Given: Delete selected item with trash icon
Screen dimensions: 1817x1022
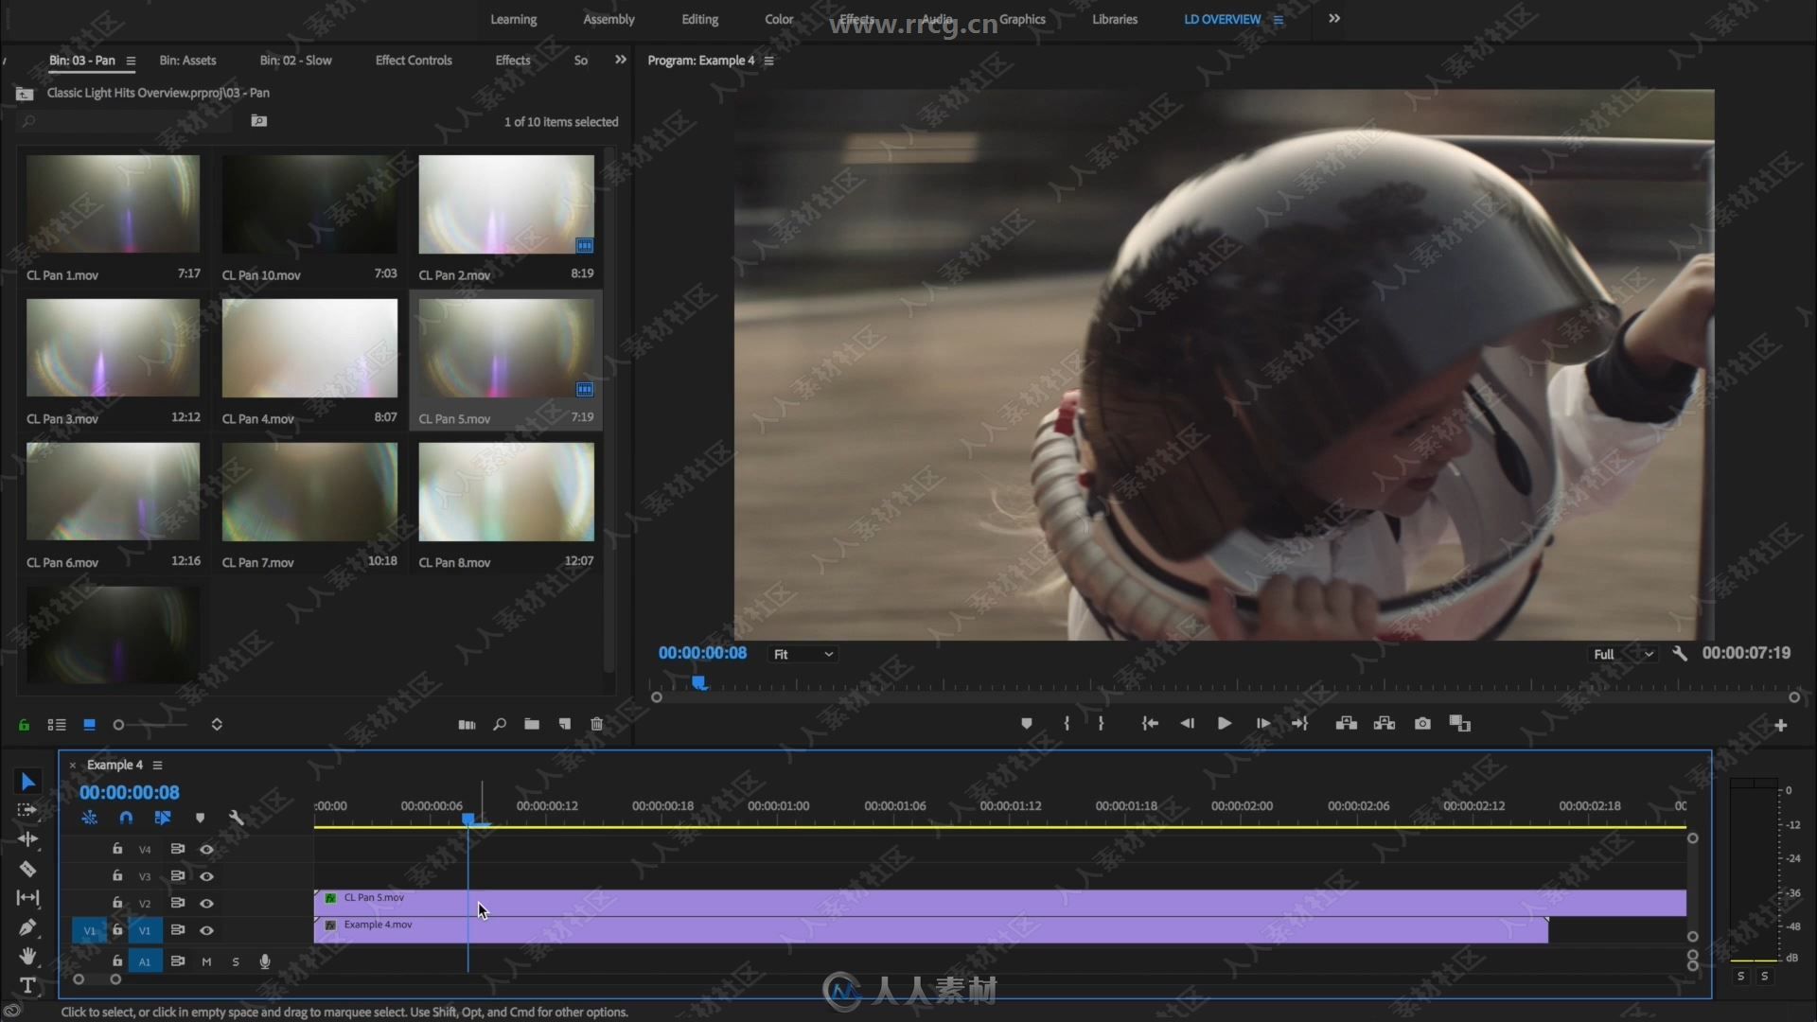Looking at the screenshot, I should (x=596, y=724).
